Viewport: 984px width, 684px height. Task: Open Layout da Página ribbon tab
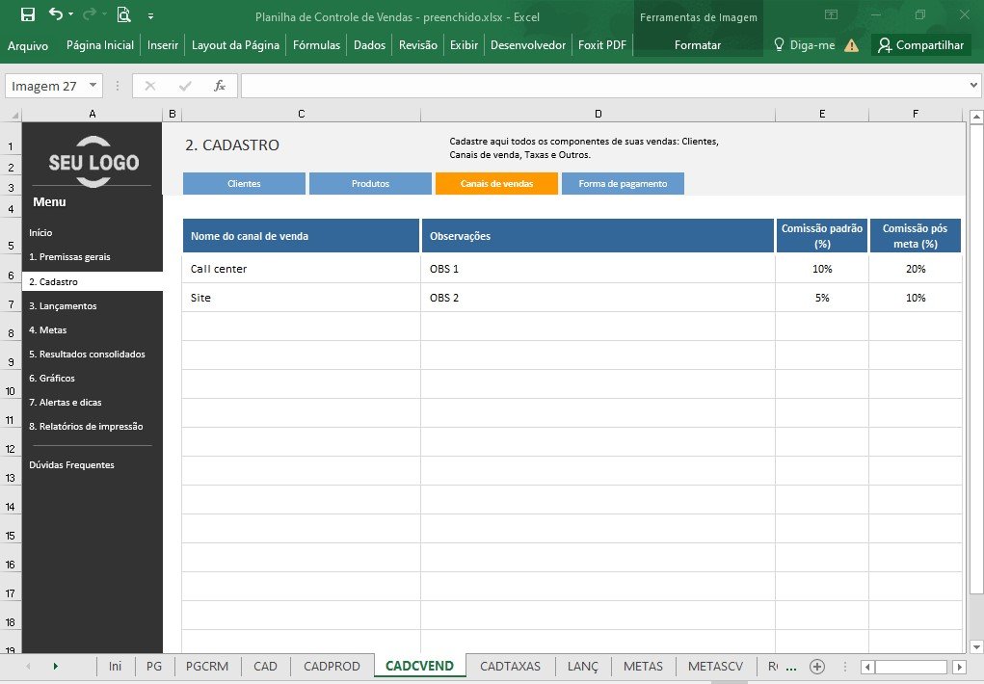click(x=235, y=45)
